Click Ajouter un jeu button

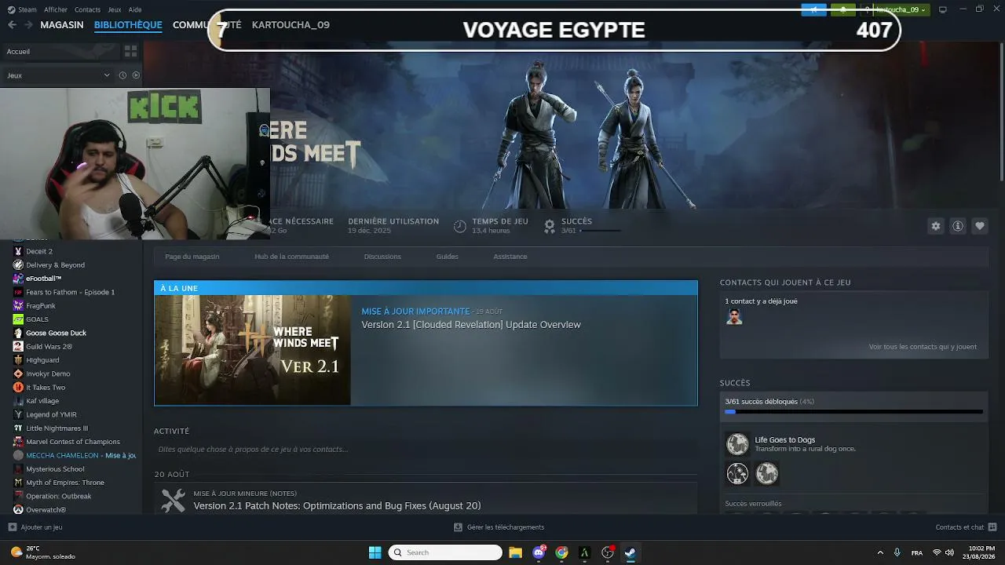coord(35,527)
